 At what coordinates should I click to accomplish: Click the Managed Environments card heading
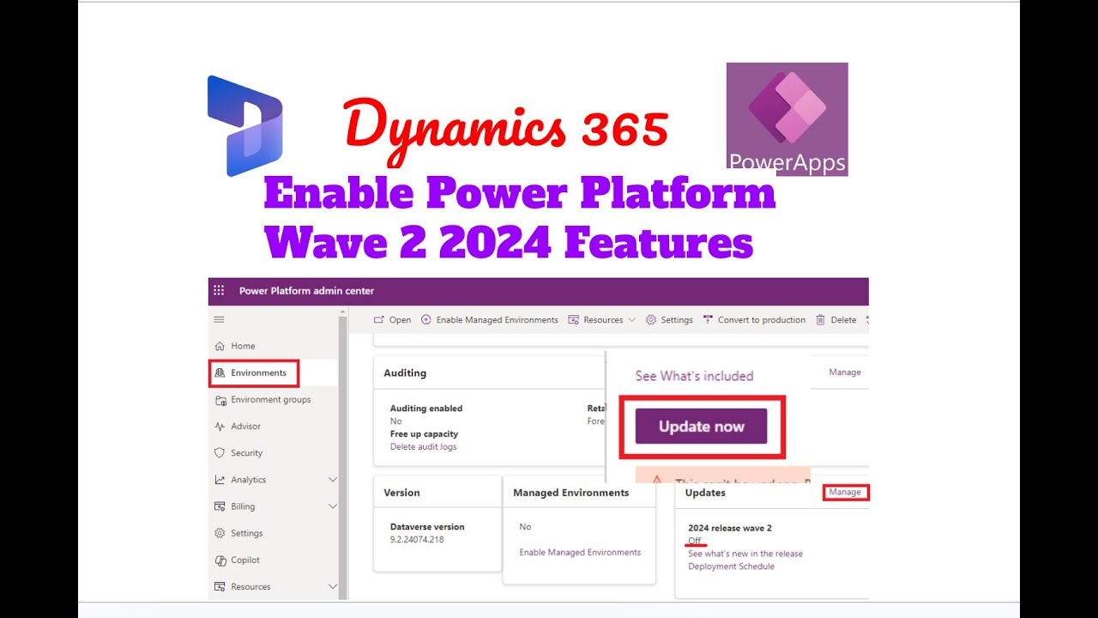(570, 493)
